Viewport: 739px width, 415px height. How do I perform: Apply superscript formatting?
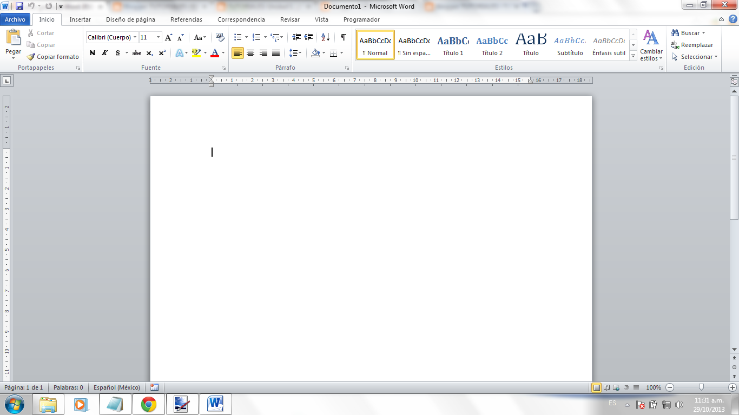tap(161, 52)
